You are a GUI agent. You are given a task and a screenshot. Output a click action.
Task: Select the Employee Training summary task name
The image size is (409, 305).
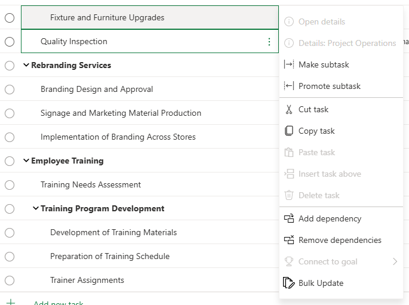pos(67,161)
